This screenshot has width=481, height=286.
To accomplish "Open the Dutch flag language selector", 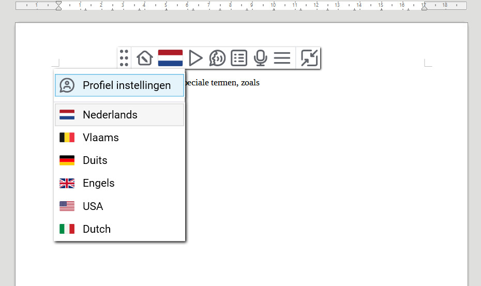I will [x=170, y=58].
